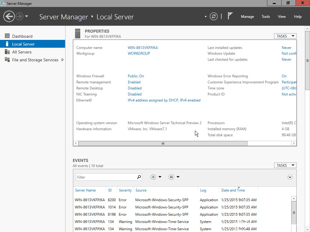Click computer name WIN-8613VKFPJKA link
The width and height of the screenshot is (310, 232).
coord(143,47)
